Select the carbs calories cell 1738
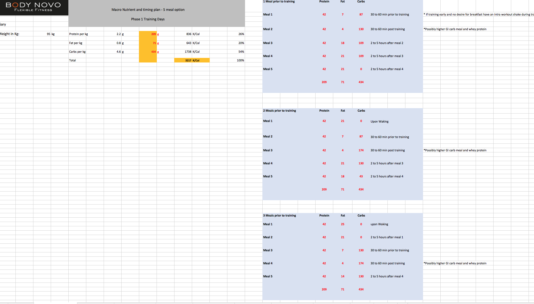Viewport: 534px width, 304px height. tap(188, 52)
